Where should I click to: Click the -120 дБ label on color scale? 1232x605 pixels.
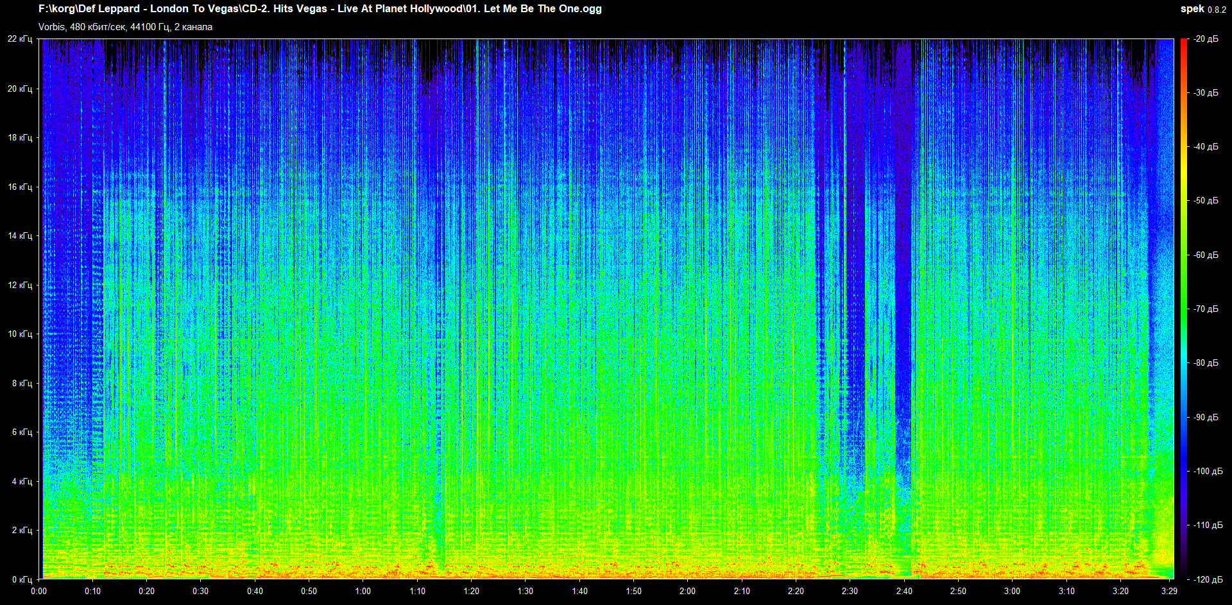1208,579
